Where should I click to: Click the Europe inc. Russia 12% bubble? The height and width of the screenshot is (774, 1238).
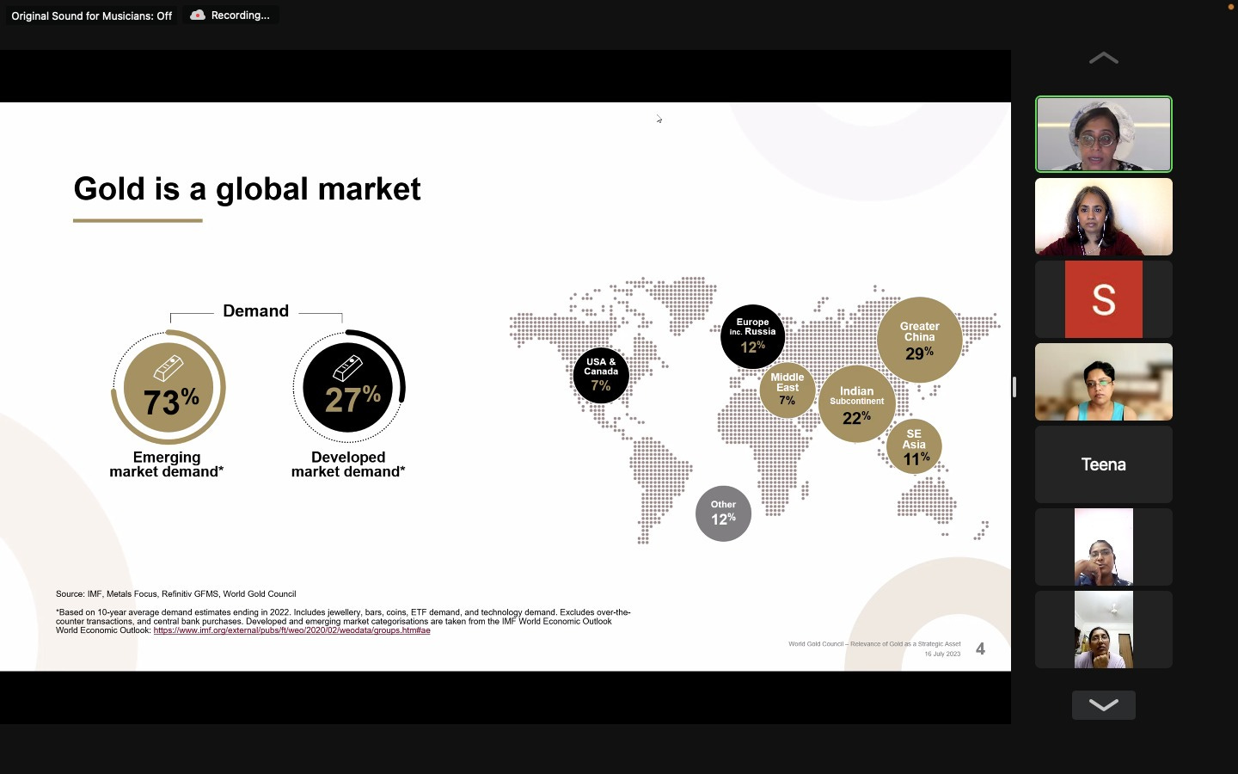[752, 336]
